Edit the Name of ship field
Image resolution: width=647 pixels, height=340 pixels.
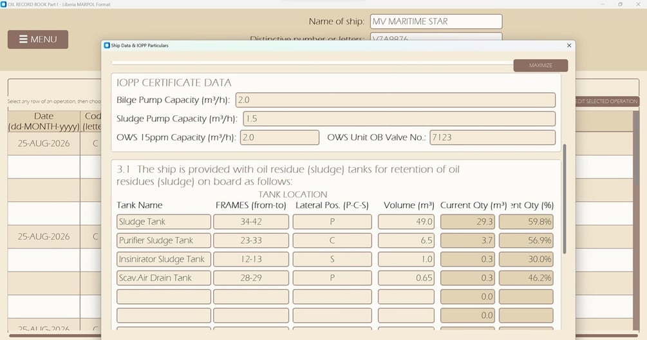[x=436, y=21]
